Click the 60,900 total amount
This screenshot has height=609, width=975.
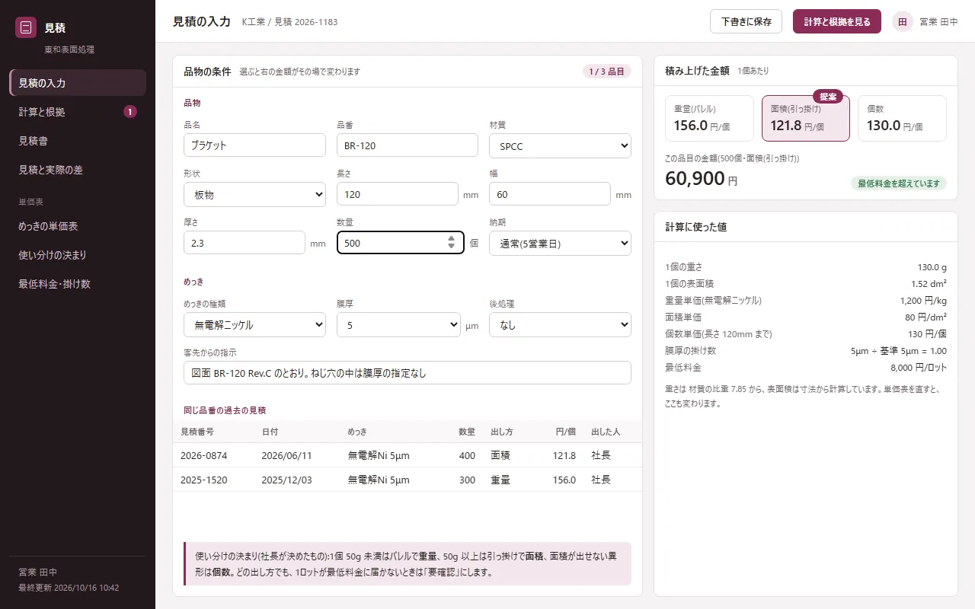click(x=695, y=179)
